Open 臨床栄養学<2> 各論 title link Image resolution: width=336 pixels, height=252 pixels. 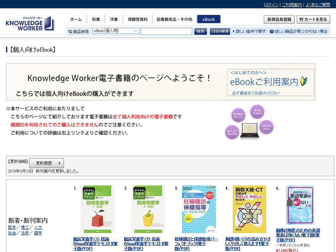[x=146, y=244]
